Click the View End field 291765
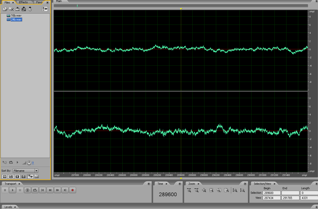This screenshot has width=318, height=209. (x=290, y=198)
